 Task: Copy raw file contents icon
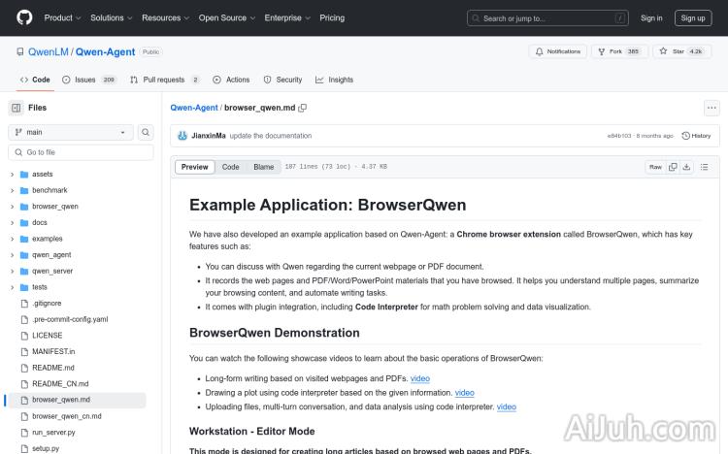pos(673,167)
